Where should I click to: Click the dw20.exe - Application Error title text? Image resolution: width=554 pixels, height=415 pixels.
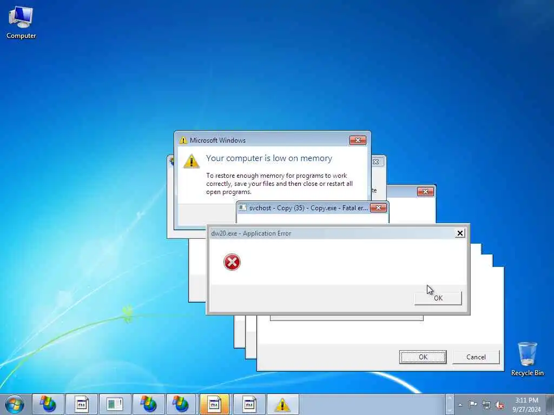(x=251, y=233)
